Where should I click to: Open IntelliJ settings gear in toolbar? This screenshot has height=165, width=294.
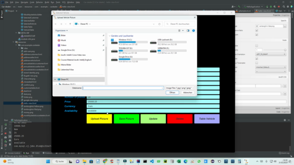click(x=288, y=6)
